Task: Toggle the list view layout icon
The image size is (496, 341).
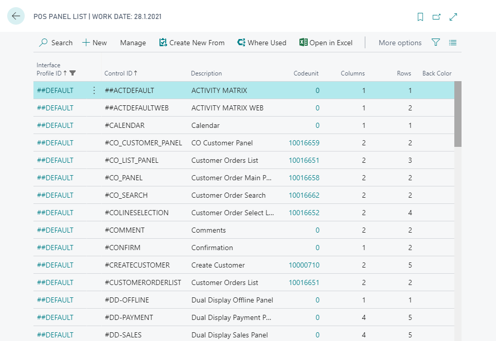Action: click(x=453, y=43)
